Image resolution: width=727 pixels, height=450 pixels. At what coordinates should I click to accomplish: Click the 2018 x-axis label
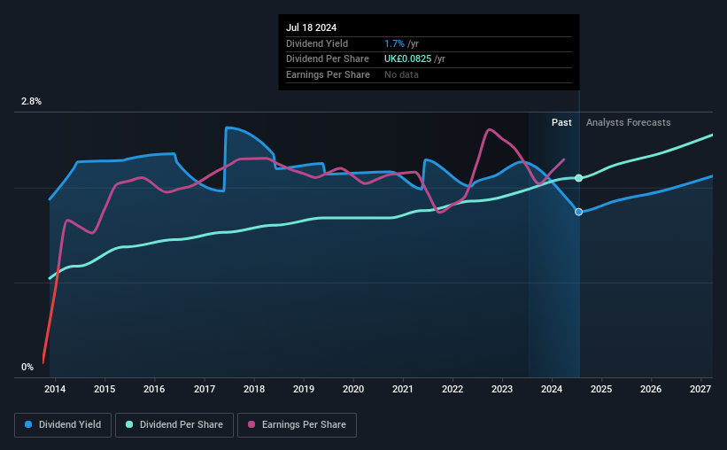pyautogui.click(x=254, y=389)
